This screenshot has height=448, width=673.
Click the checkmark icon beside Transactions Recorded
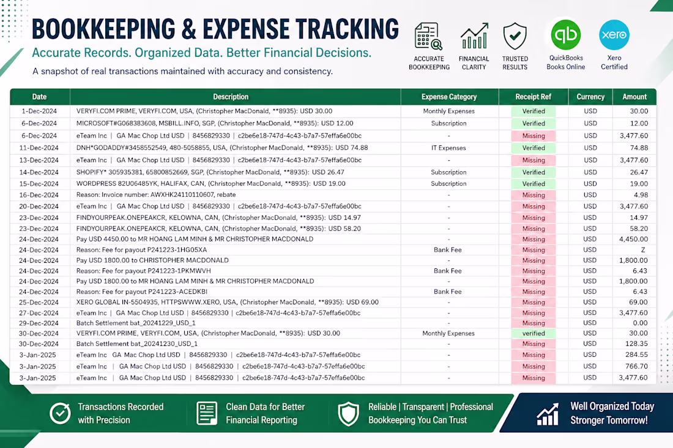pos(60,413)
